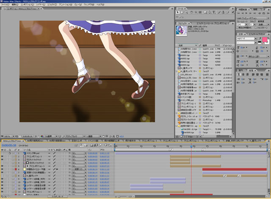Jump to last frame in time controls
Viewport: 271px width, 199px height.
click(254, 13)
